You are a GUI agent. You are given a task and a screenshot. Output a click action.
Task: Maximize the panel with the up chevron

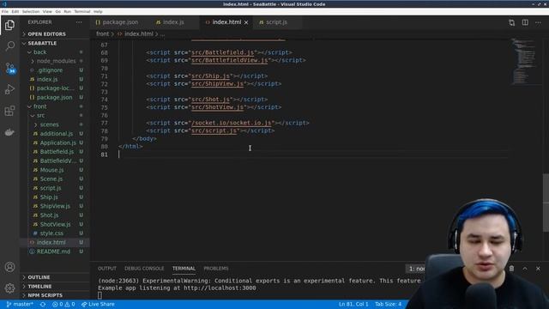[x=525, y=269]
